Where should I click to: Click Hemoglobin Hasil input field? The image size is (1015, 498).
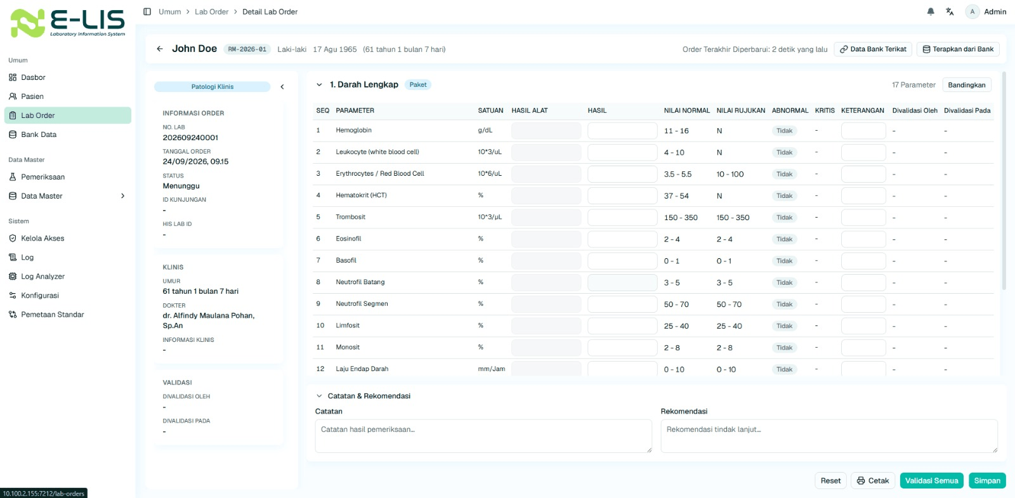click(622, 131)
